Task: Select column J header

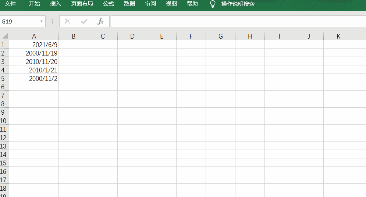Action: pos(309,36)
